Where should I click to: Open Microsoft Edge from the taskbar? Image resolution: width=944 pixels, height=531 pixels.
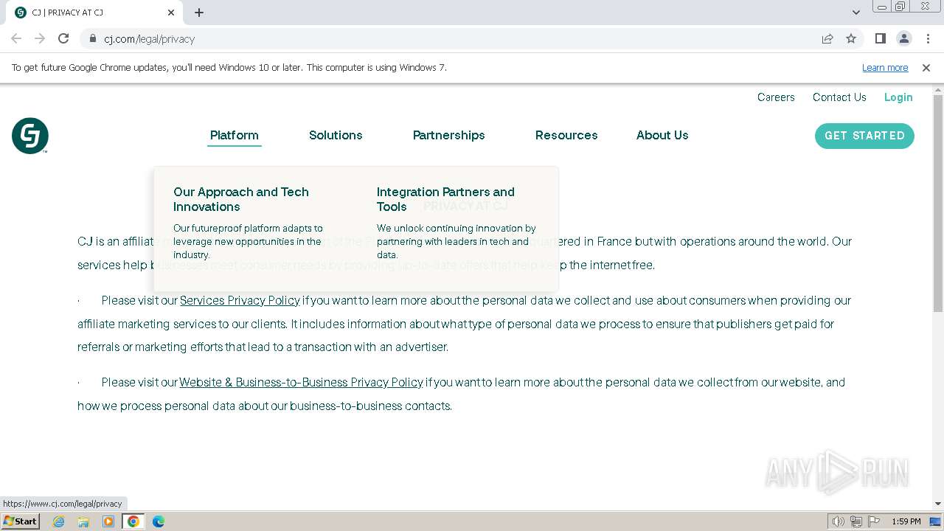pyautogui.click(x=159, y=521)
